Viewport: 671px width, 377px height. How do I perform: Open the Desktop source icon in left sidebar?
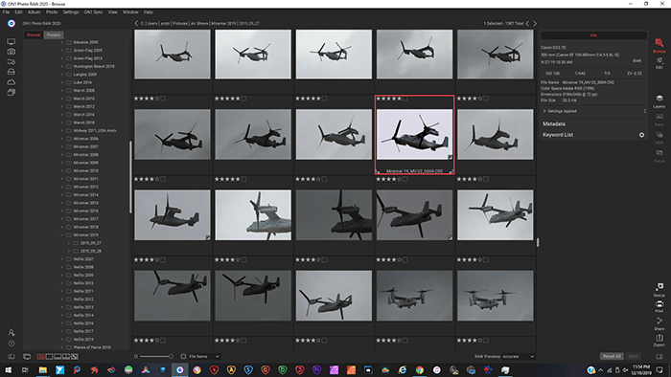[12, 42]
